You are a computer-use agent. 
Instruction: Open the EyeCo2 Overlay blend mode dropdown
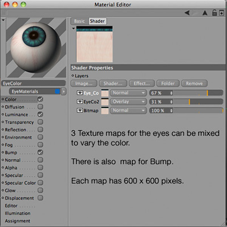point(128,102)
